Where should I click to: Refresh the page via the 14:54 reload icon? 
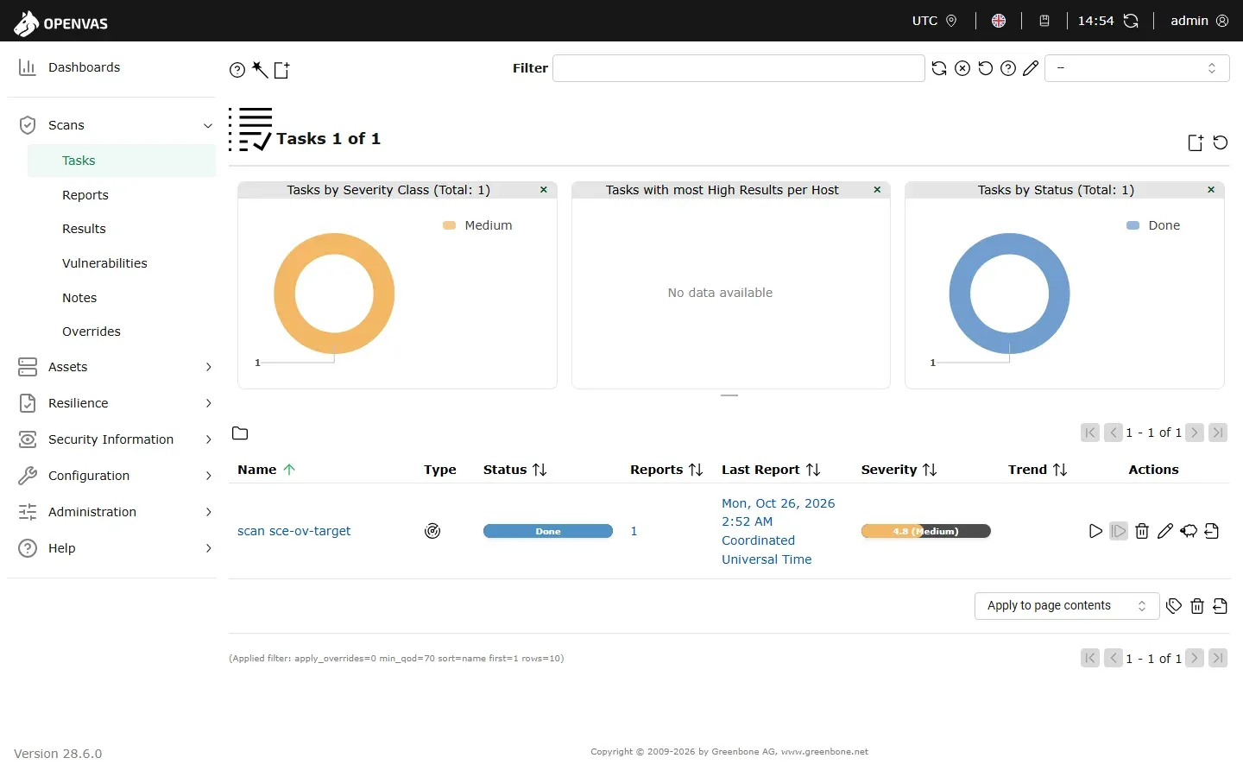[x=1131, y=21]
